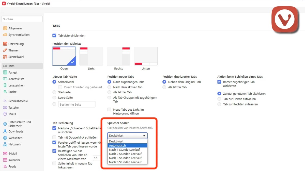Click the Feeds RSS icon
Image resolution: width=305 pixels, height=171 pixels.
click(5, 167)
